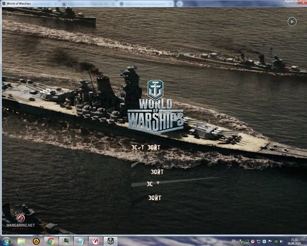This screenshot has width=307, height=246.
Task: Minimize the World of Warships window
Action: pyautogui.click(x=288, y=2)
